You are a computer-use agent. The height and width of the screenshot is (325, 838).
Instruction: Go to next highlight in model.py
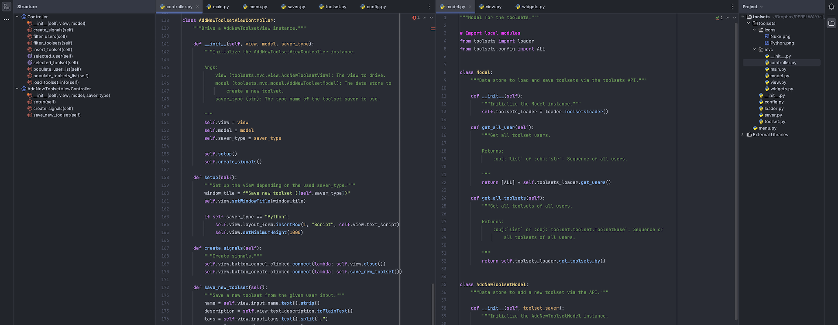pyautogui.click(x=735, y=18)
